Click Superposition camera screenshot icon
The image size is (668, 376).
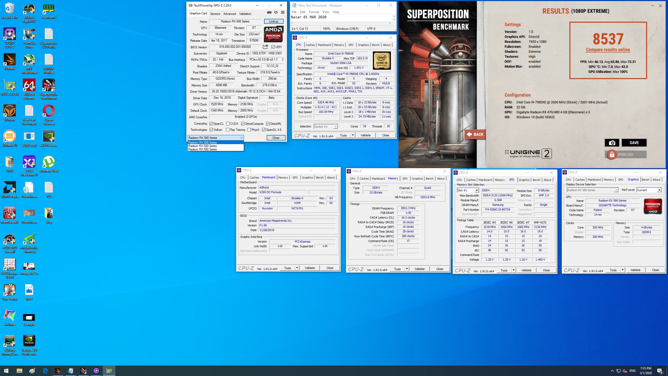click(x=612, y=143)
